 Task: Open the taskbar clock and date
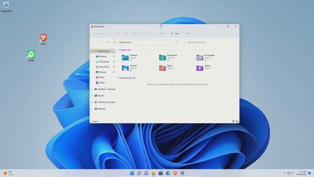pos(301,173)
